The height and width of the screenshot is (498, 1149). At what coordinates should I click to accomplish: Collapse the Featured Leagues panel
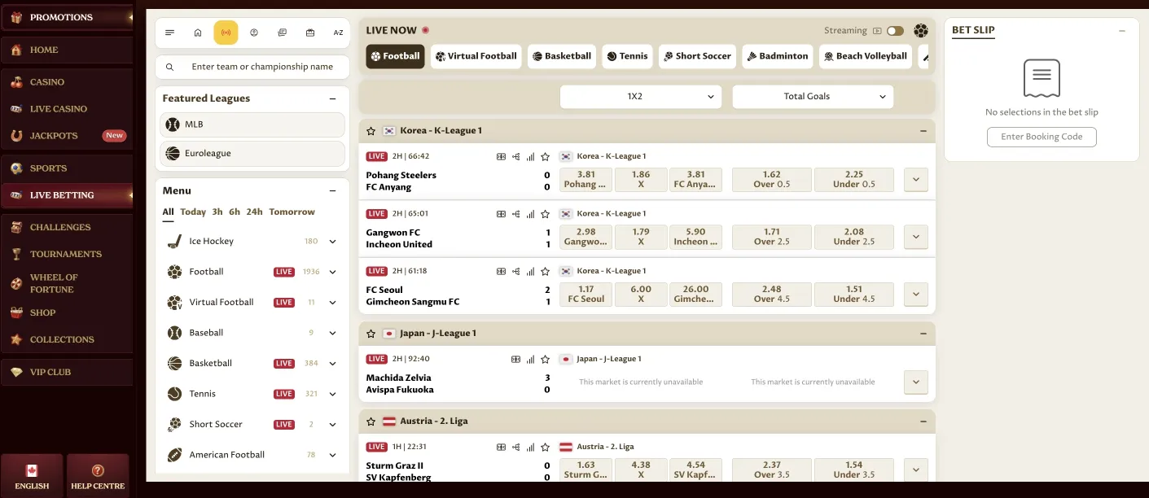click(332, 98)
